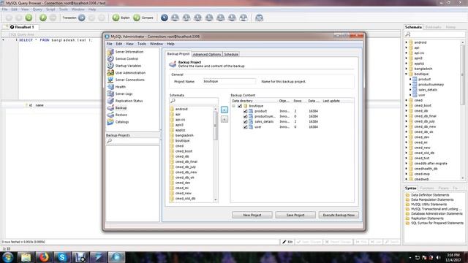Click the volume icon in system tray
The width and height of the screenshot is (468, 263).
pos(438,257)
